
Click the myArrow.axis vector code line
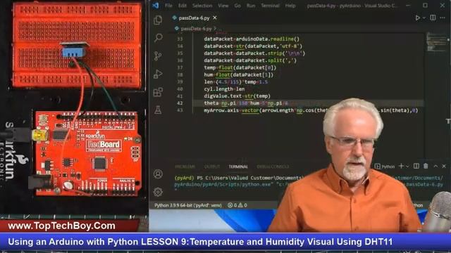click(x=311, y=110)
